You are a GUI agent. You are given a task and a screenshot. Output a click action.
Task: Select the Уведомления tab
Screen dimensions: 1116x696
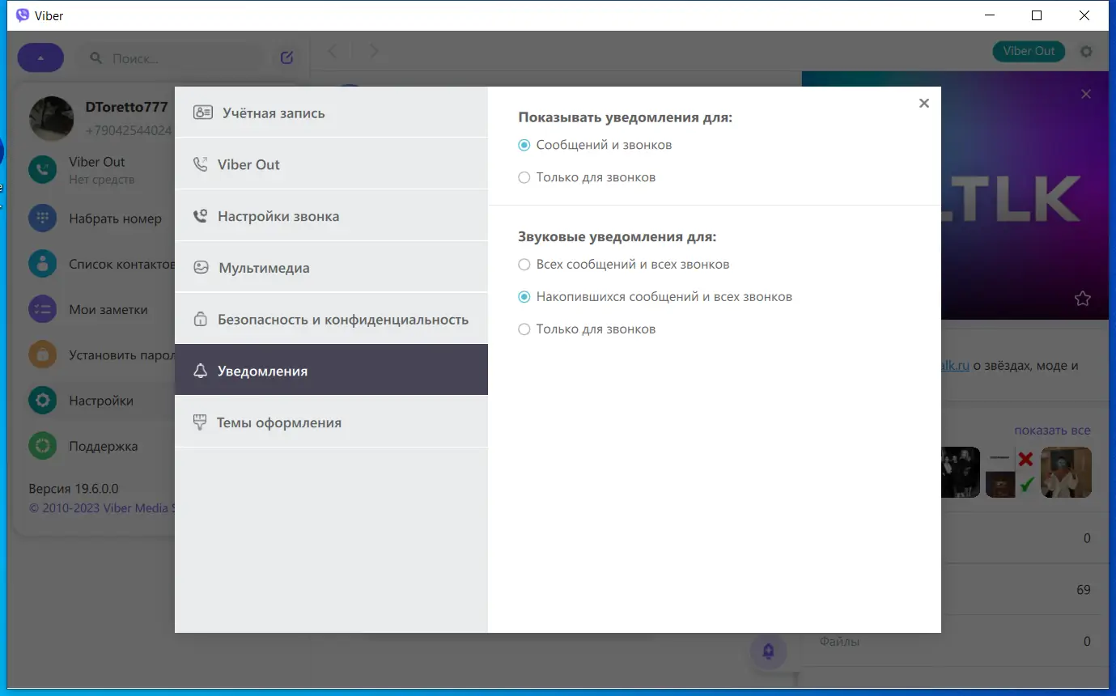(331, 370)
